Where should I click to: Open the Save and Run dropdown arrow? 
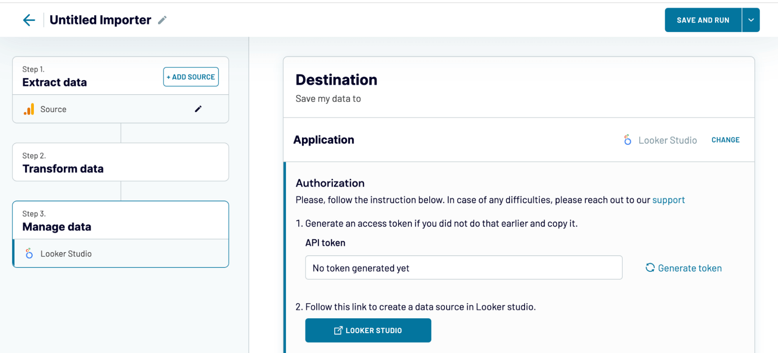(750, 20)
